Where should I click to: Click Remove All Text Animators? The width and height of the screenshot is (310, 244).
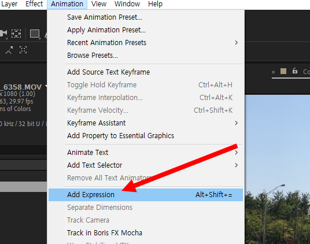[146, 178]
